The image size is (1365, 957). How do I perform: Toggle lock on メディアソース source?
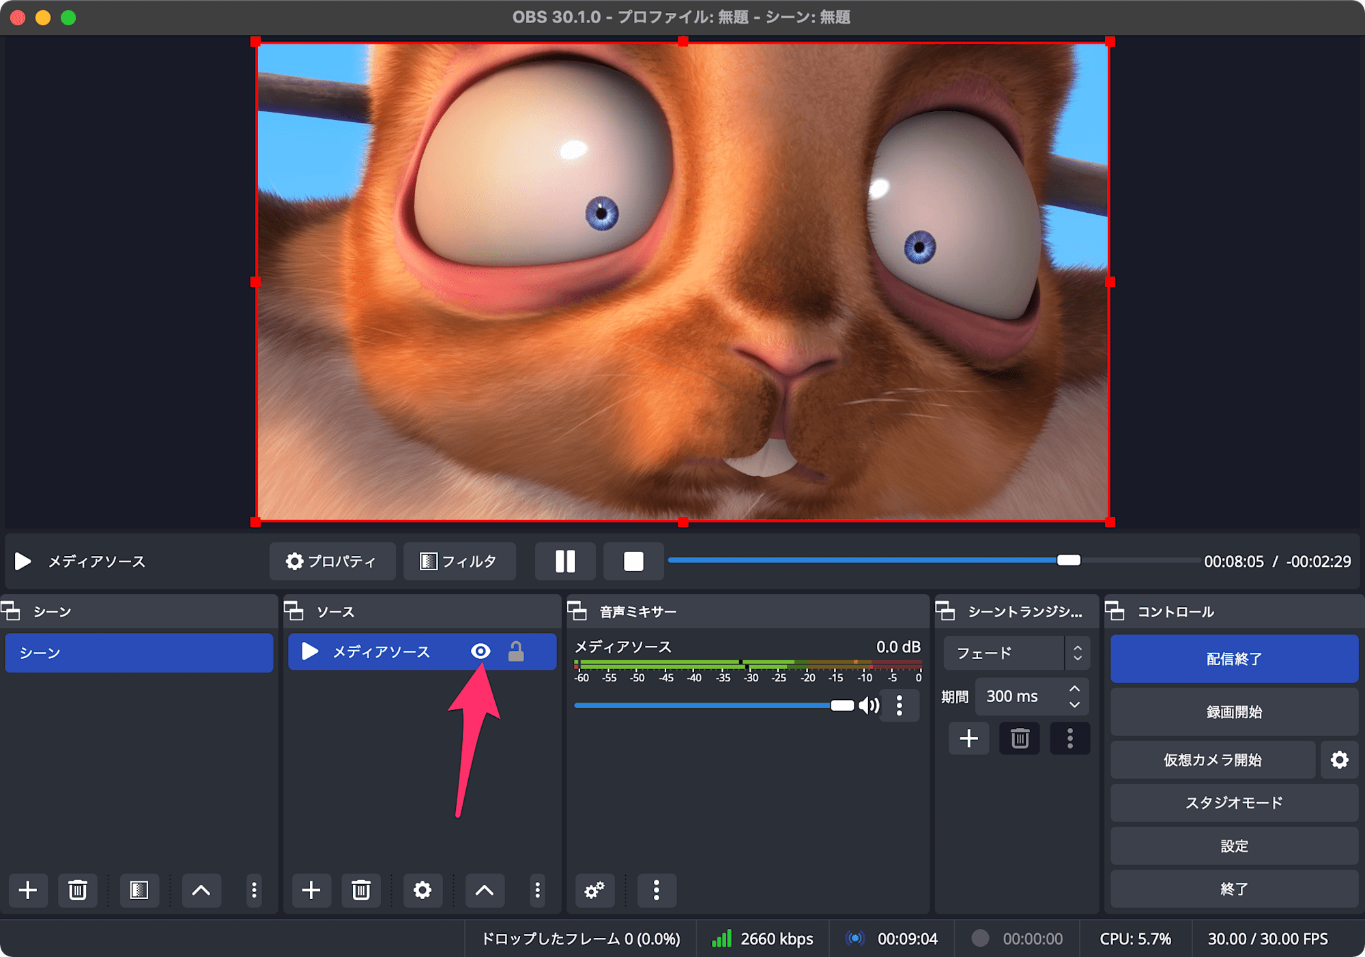click(x=516, y=651)
